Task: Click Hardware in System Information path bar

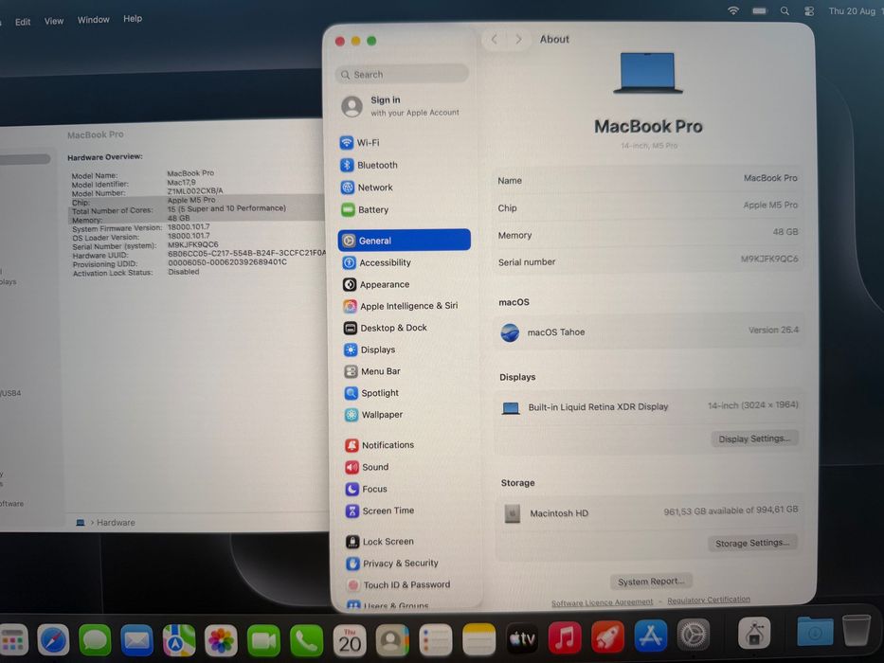Action: [x=116, y=523]
